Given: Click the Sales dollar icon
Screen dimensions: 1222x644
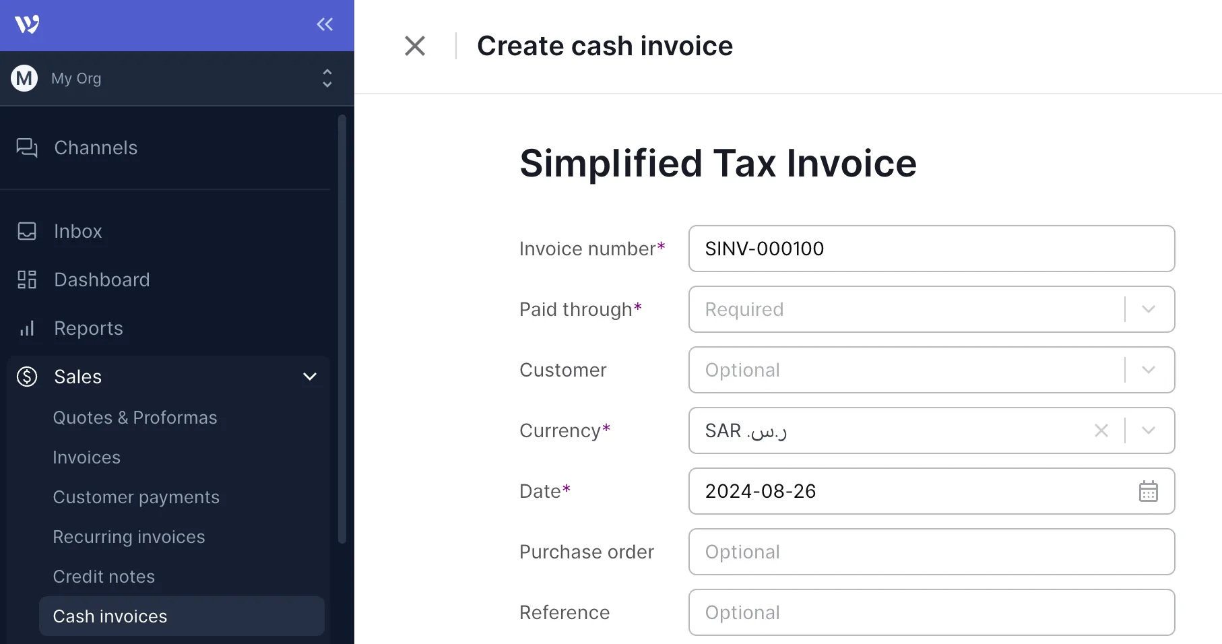Looking at the screenshot, I should point(27,377).
